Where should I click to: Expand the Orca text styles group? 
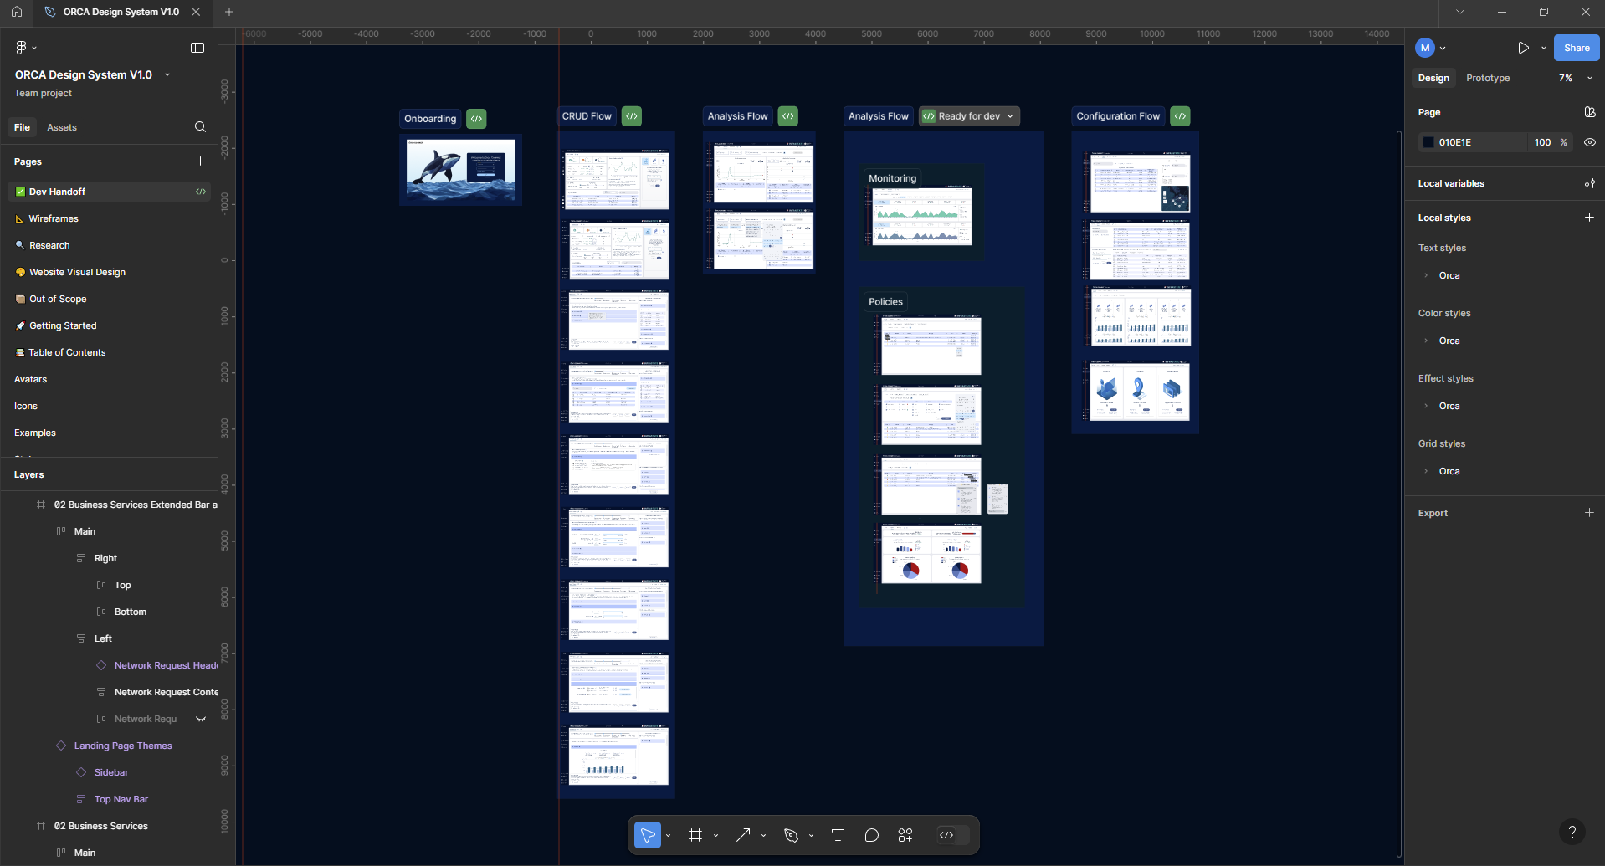(1426, 275)
